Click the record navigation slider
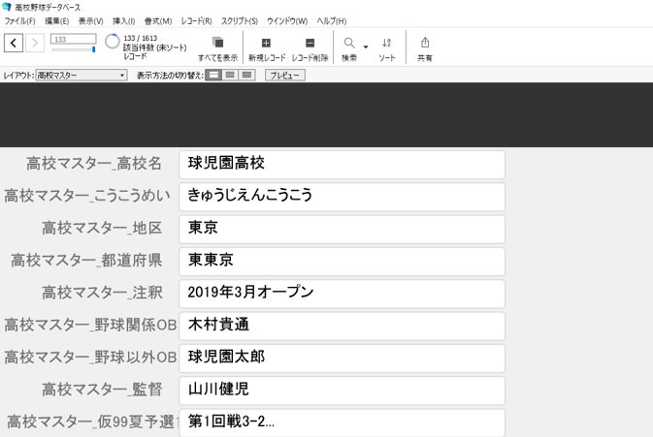Screen dimensions: 653x437 [74, 48]
